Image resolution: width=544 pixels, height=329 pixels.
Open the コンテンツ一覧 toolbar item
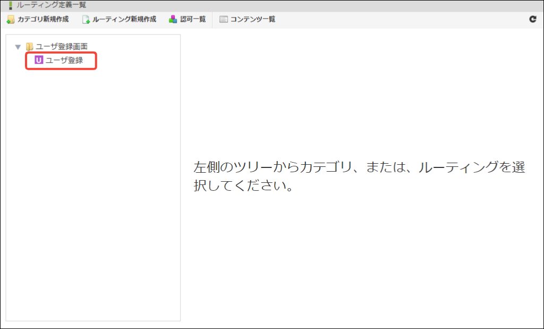point(248,20)
